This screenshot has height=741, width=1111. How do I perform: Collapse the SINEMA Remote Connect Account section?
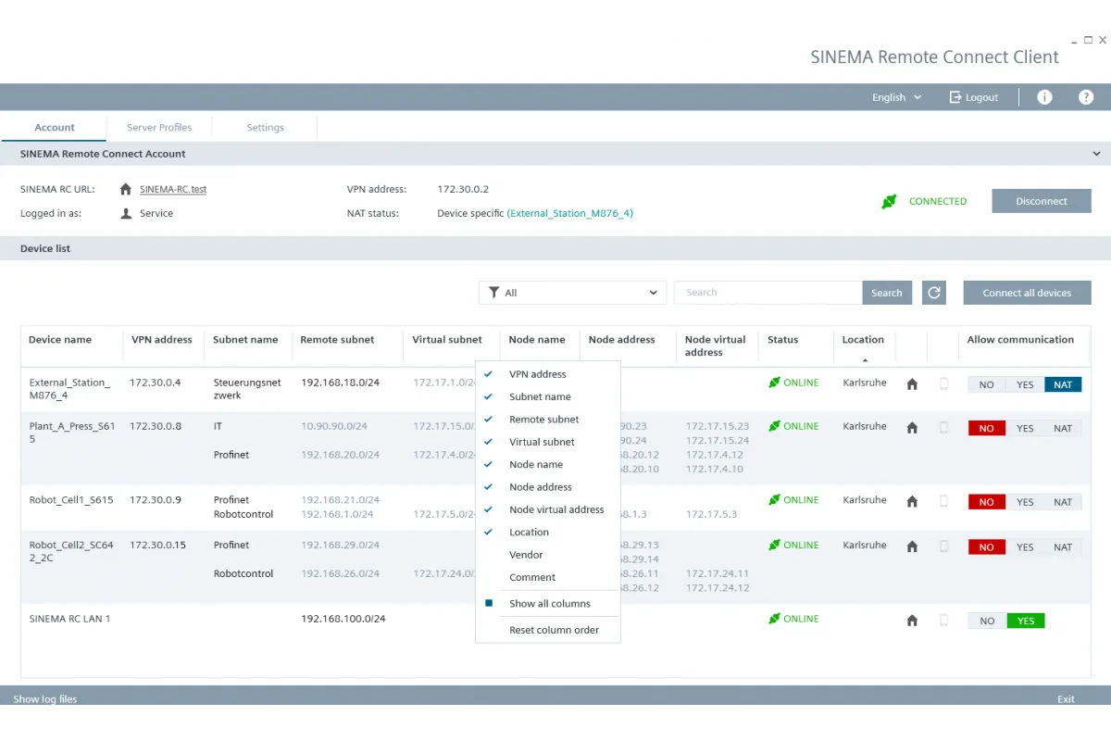pos(1097,154)
